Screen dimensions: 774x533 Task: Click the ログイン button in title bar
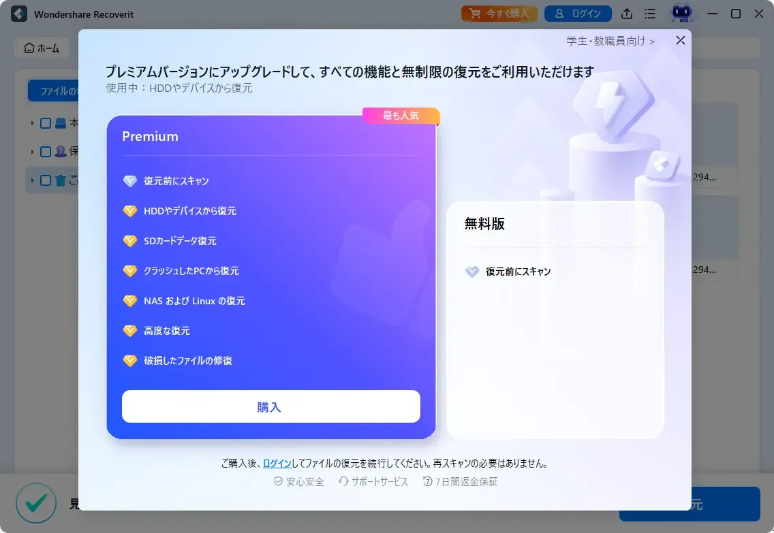[578, 14]
